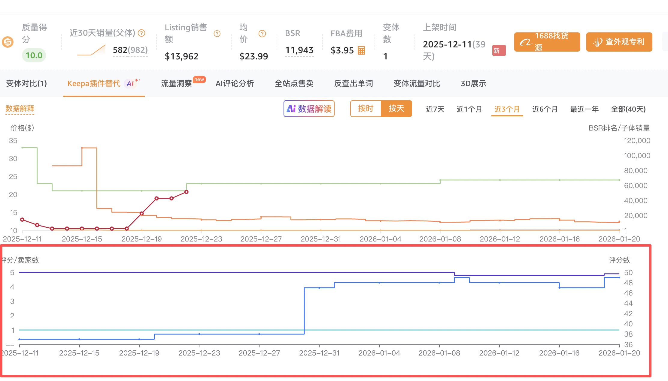Click the 数据解释 link

pos(20,109)
